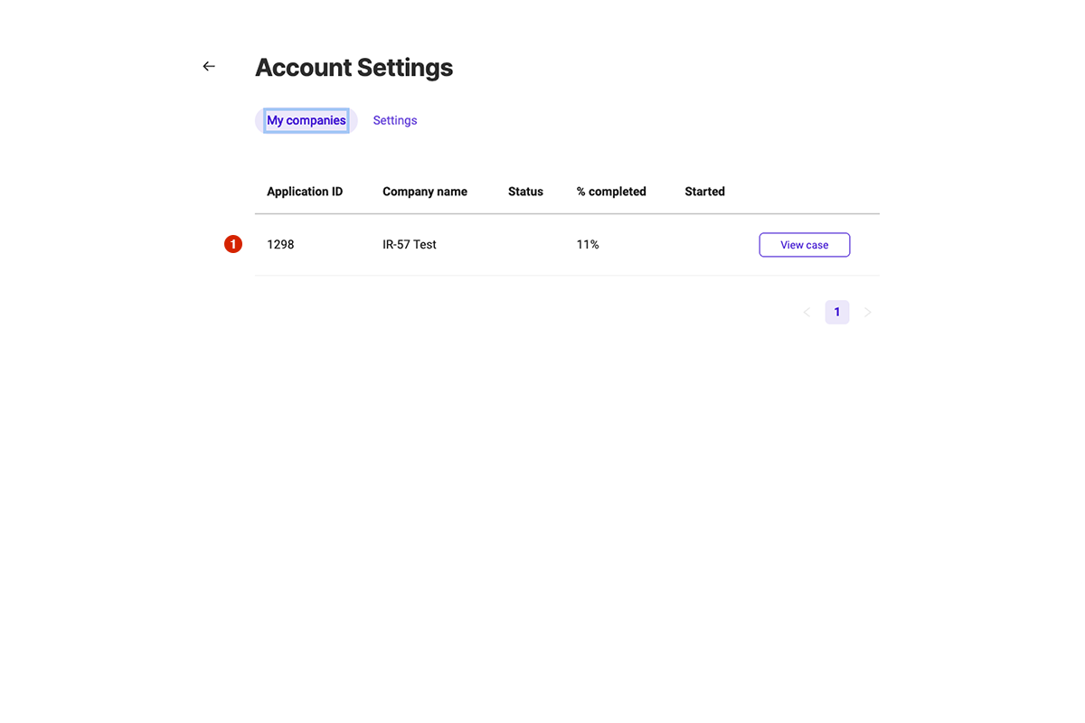Click the IR-57 Test company name
This screenshot has width=1085, height=723.
[410, 245]
